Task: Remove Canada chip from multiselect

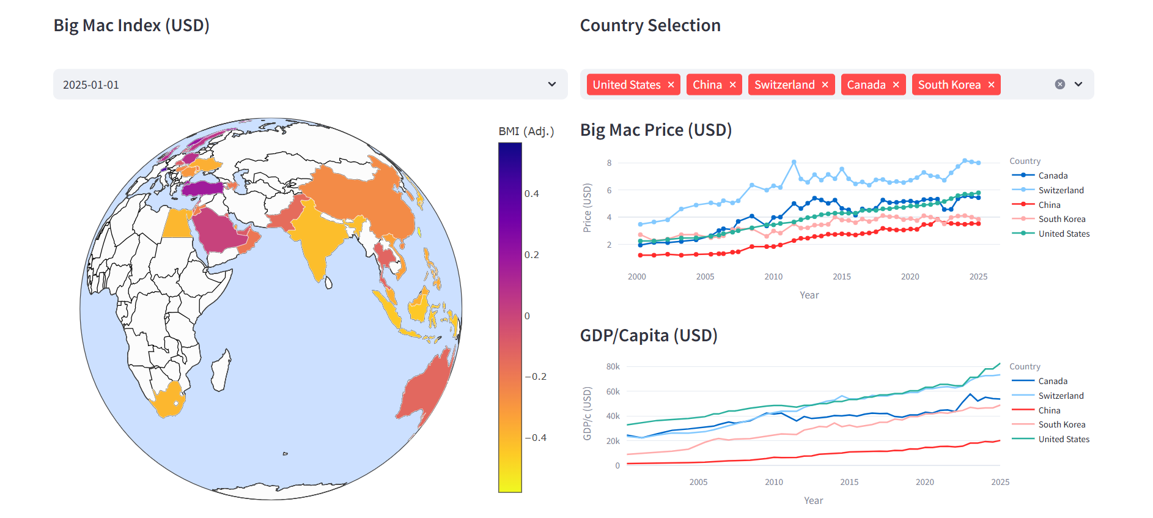Action: [896, 85]
